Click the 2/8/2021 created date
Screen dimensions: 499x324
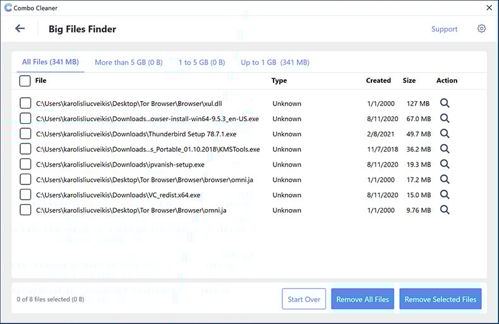coord(381,134)
